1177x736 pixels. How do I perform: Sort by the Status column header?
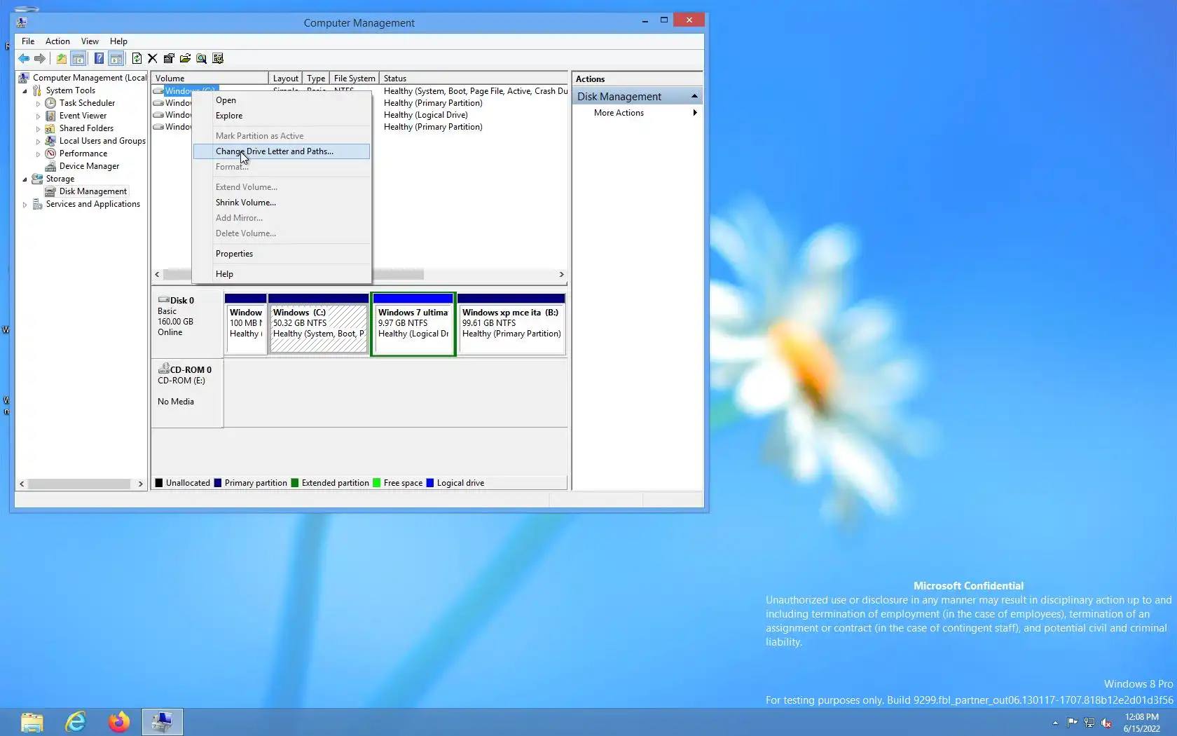coord(473,79)
